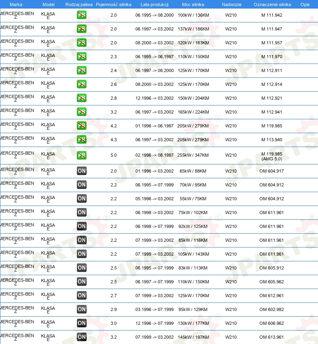Click the Opis column header
Viewport: 318px width, 344px height.
pyautogui.click(x=305, y=4)
